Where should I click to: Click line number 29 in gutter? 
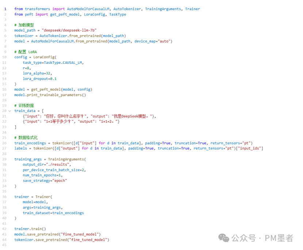coord(4,159)
